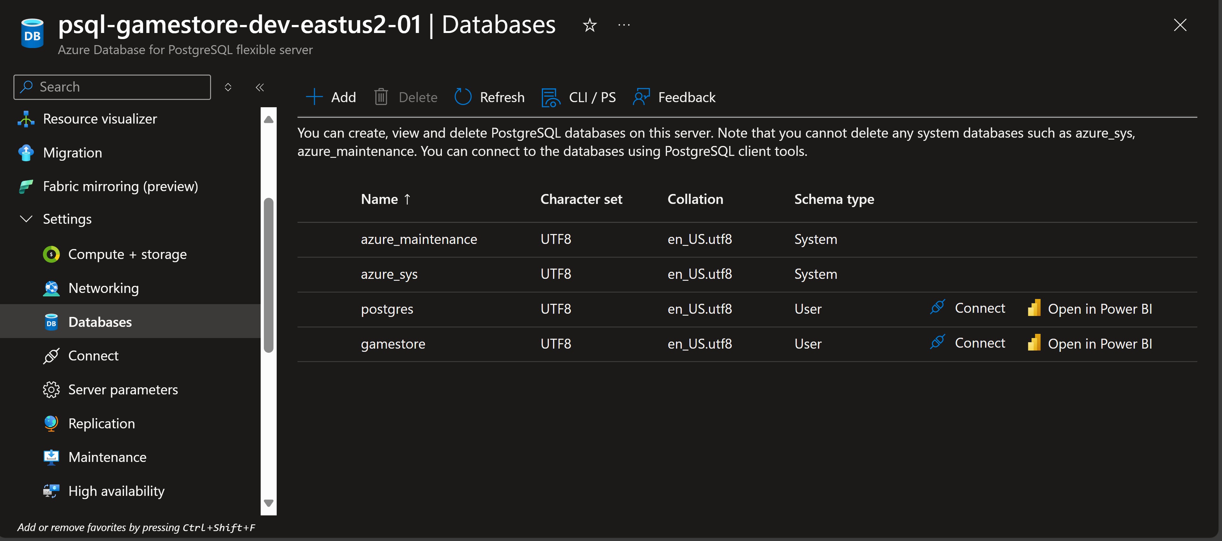The width and height of the screenshot is (1222, 541).
Task: Open the CLI / PS script icon
Action: [x=550, y=97]
